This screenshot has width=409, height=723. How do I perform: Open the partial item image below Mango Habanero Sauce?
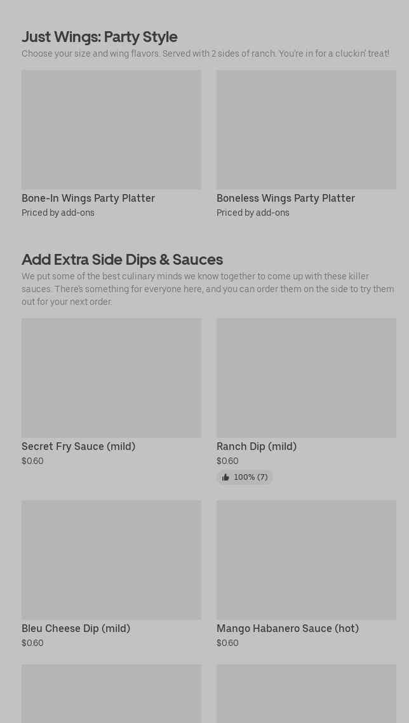click(x=306, y=694)
